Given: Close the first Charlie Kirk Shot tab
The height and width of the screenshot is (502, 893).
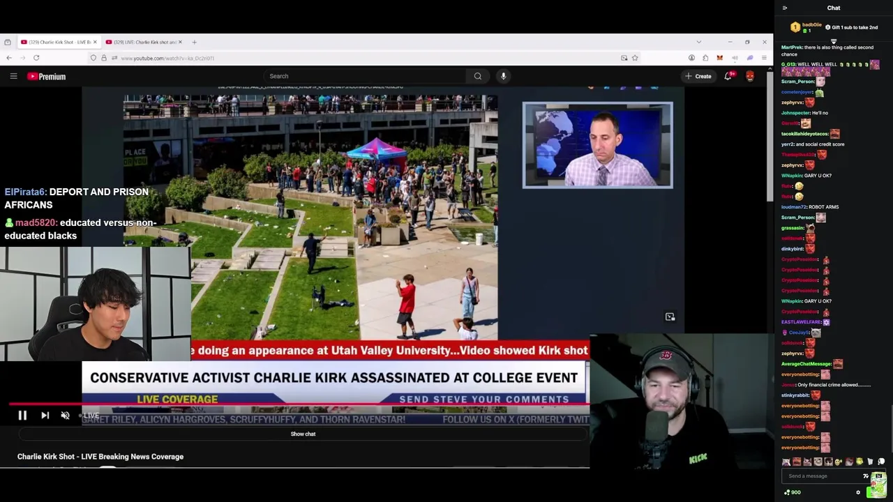Looking at the screenshot, I should coord(95,42).
